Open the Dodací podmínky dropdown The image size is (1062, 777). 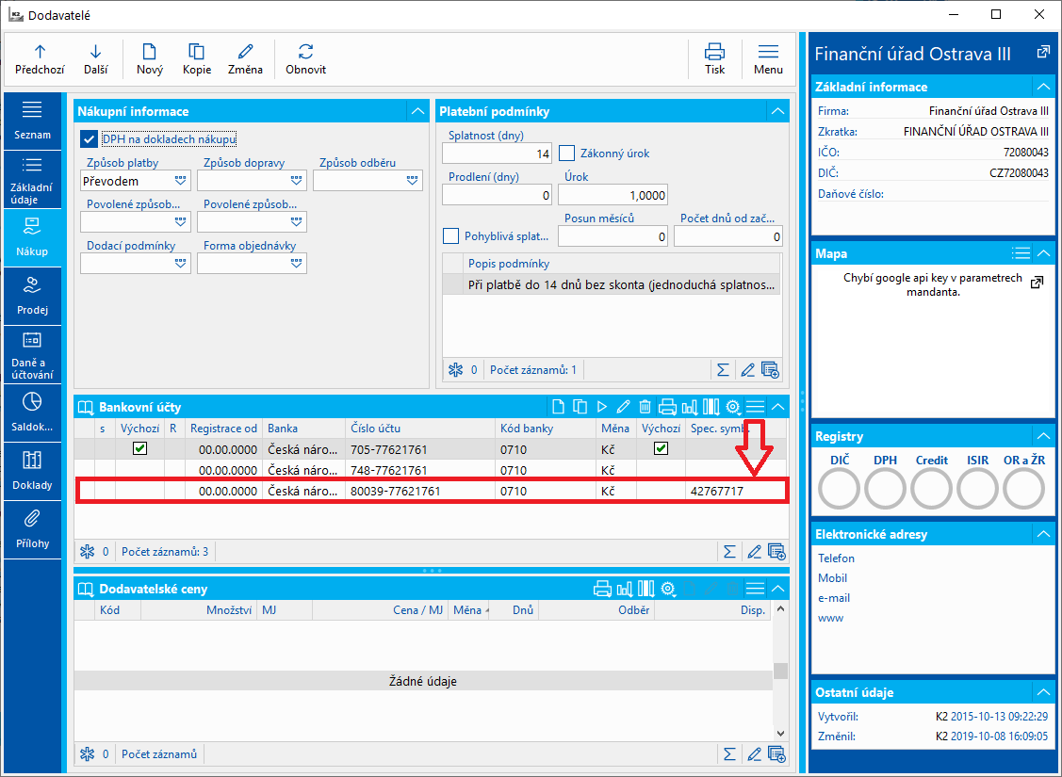coord(180,264)
